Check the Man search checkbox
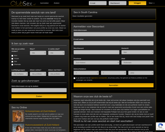The image size is (165, 132). pos(12,56)
